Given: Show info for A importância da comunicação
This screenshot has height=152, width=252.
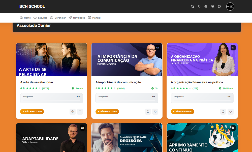Looking at the screenshot, I should click(x=148, y=112).
